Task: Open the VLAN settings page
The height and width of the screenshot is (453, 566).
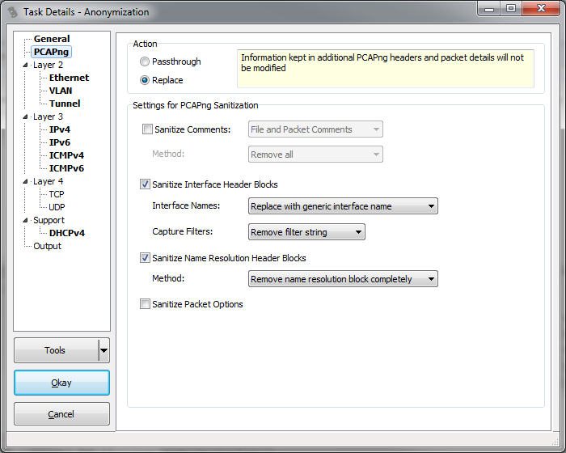Action: pos(61,91)
